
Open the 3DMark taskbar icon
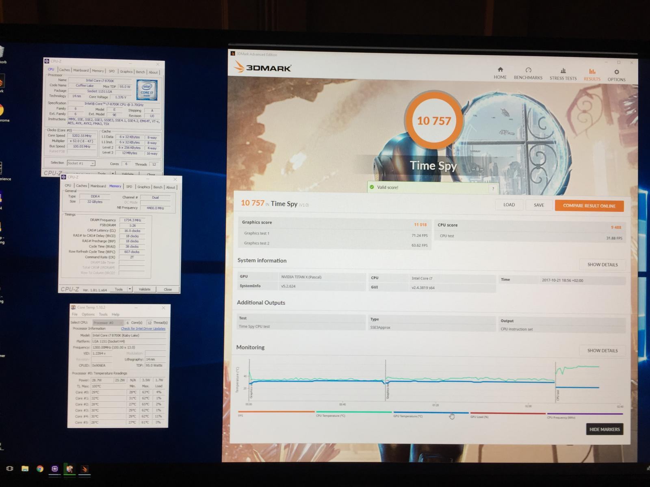pos(84,470)
